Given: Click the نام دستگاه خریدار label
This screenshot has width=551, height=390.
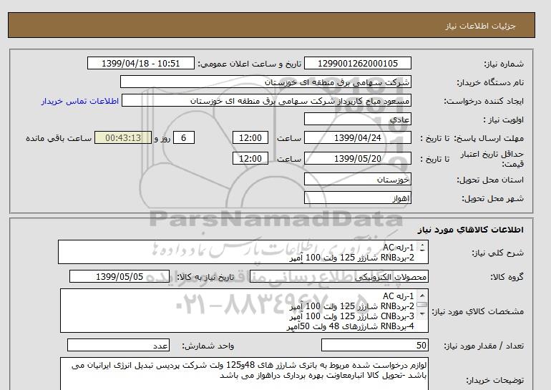Looking at the screenshot, I should pyautogui.click(x=490, y=82).
